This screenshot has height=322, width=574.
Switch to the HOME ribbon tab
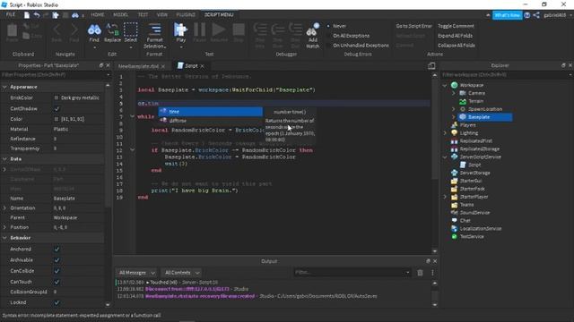coord(98,14)
